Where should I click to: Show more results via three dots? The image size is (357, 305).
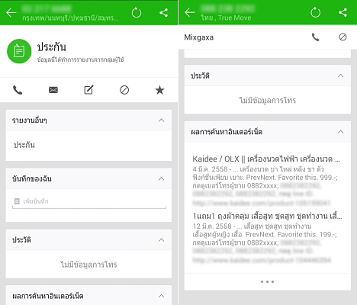tap(267, 281)
